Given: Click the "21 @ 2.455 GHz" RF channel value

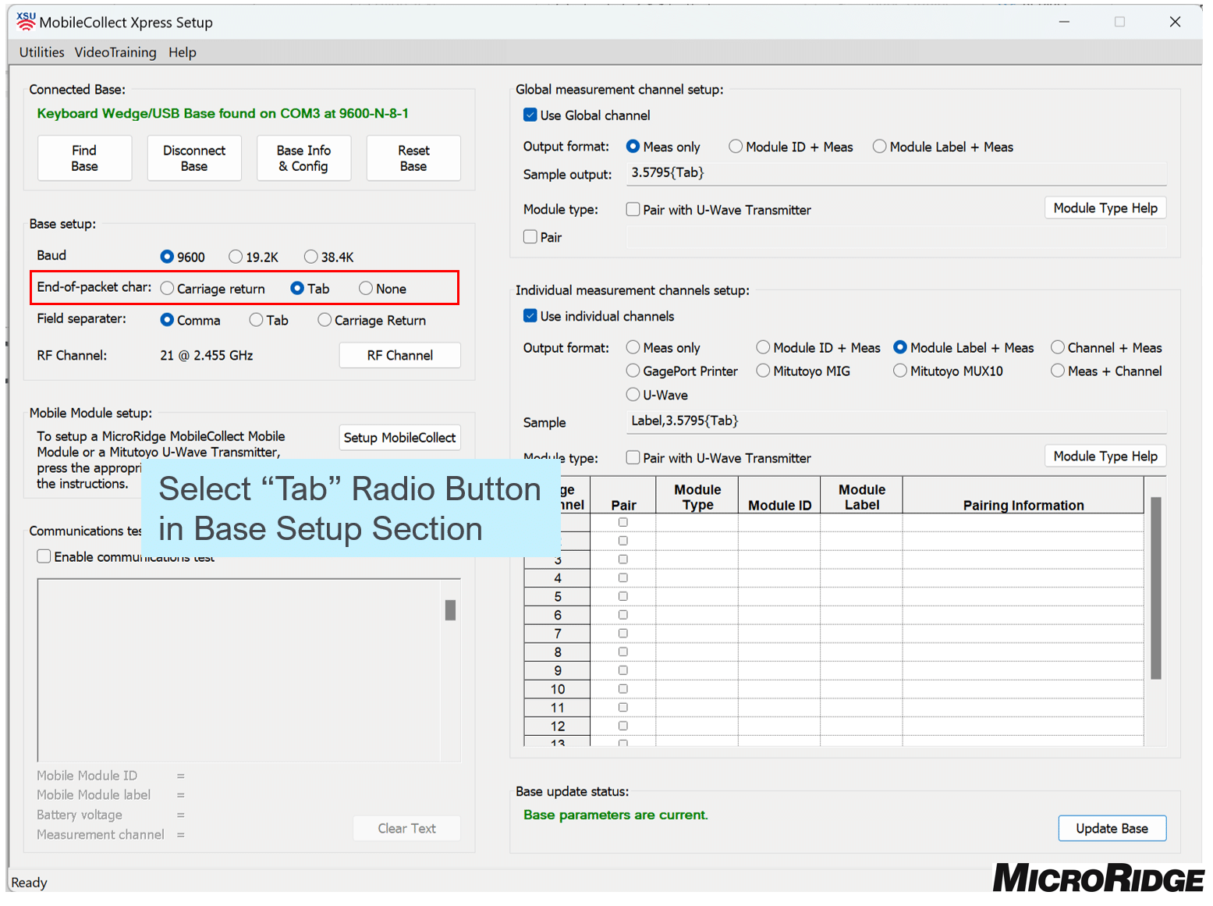Looking at the screenshot, I should click(207, 355).
